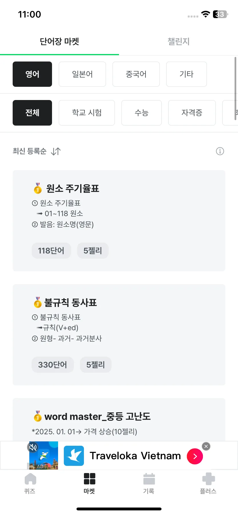This screenshot has height=515, width=238.
Task: Filter by 학교 시험 category
Action: [87, 113]
